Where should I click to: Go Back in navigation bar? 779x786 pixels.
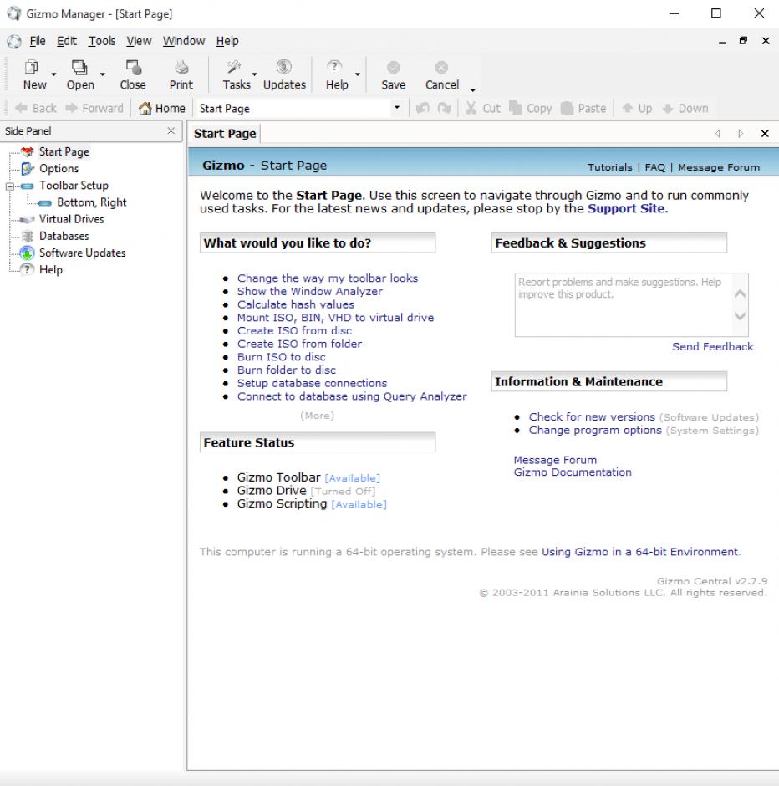point(36,108)
